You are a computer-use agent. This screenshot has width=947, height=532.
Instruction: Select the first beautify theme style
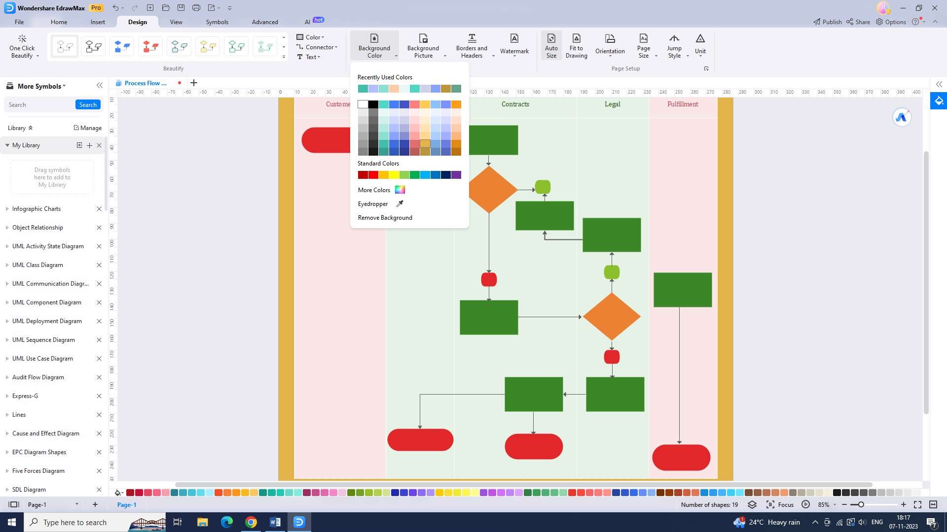pyautogui.click(x=65, y=47)
